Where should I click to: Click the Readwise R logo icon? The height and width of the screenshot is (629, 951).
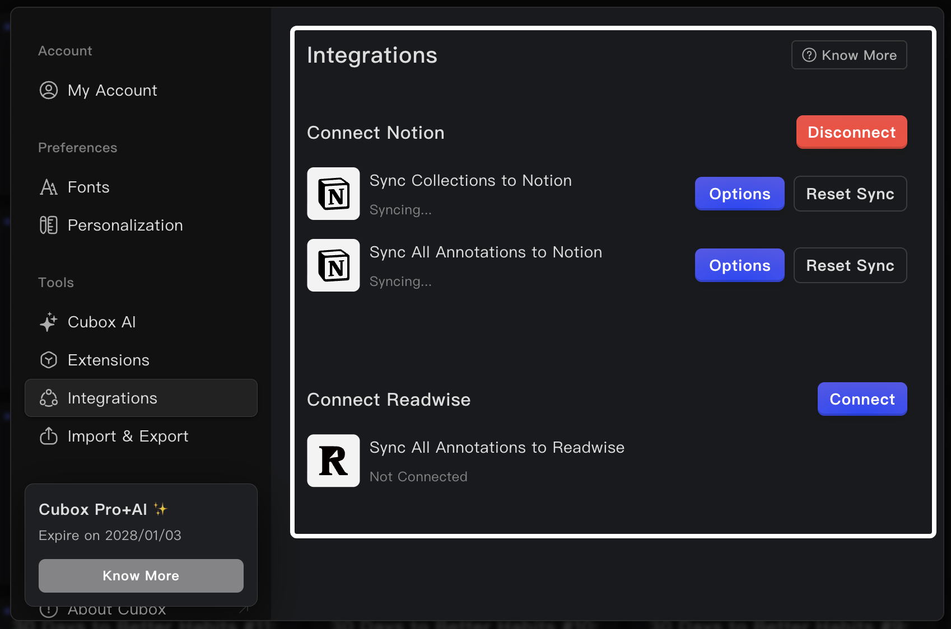pos(333,461)
